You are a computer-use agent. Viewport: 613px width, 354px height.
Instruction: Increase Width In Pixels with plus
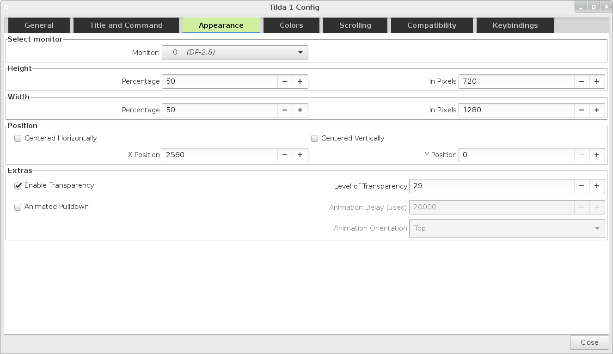[597, 110]
